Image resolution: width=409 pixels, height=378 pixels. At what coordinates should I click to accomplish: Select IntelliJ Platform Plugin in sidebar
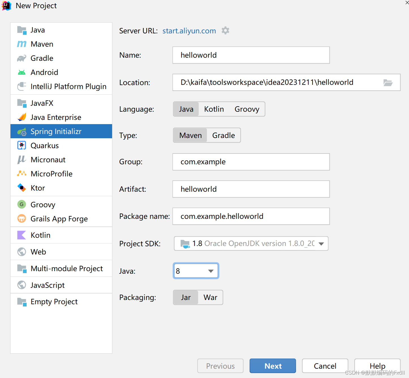click(x=61, y=87)
